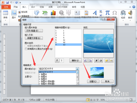The width and height of the screenshot is (137, 103).
Task: Increase picture brightness icon
Action: click(x=107, y=60)
